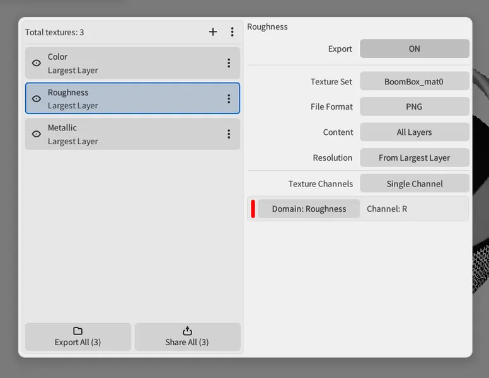This screenshot has height=378, width=489.
Task: Click Share All (3) button
Action: point(187,337)
